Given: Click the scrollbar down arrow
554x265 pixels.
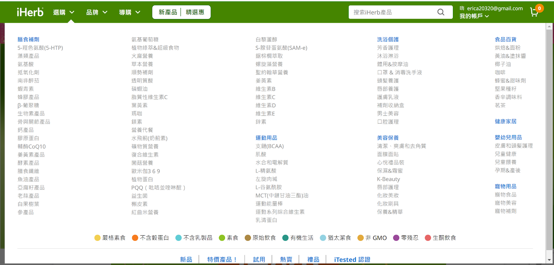Looking at the screenshot, I should (x=549, y=260).
